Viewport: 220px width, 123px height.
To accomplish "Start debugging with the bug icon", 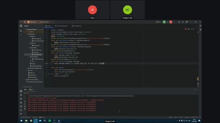I will click(x=167, y=22).
